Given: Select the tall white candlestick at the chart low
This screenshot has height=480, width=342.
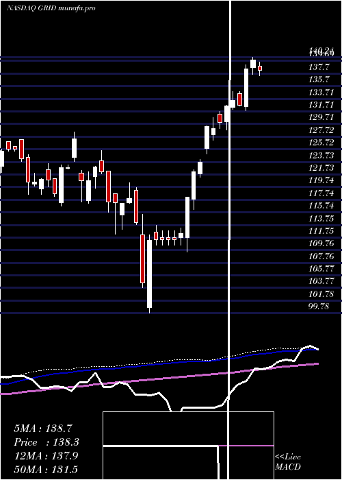Looking at the screenshot, I should coord(149,274).
